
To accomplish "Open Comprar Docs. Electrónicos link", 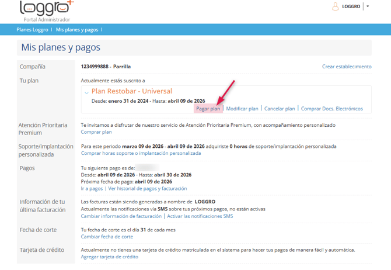I will pos(332,109).
